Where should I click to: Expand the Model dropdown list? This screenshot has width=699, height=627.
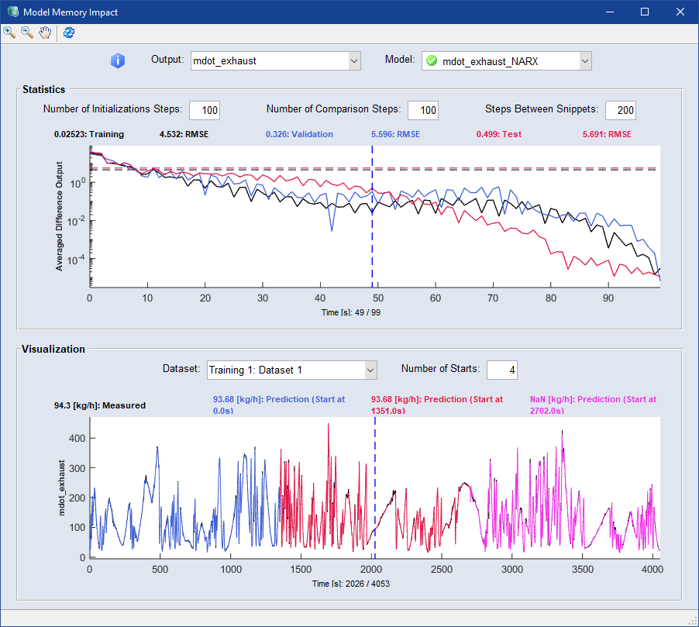584,60
